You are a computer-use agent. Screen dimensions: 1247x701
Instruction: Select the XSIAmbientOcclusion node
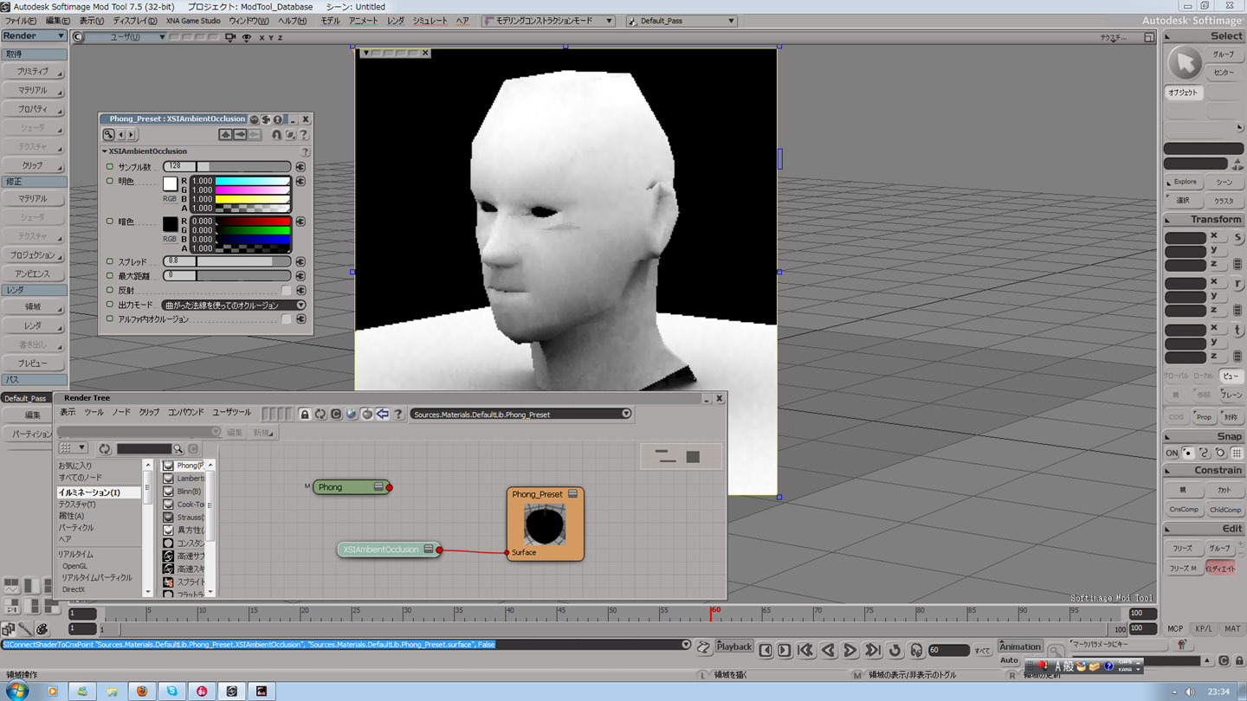click(x=381, y=550)
